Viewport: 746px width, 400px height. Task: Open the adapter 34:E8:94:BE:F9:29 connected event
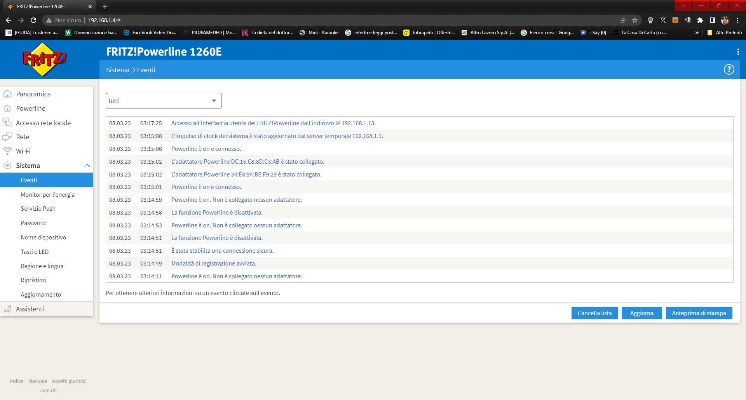(246, 175)
